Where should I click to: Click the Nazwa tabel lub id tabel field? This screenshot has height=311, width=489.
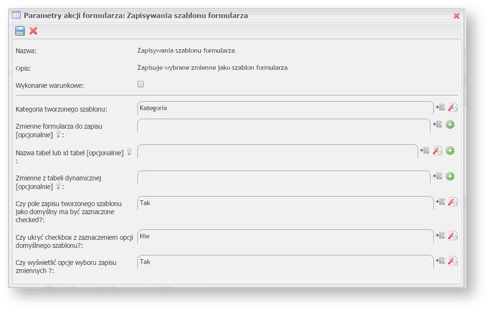278,151
